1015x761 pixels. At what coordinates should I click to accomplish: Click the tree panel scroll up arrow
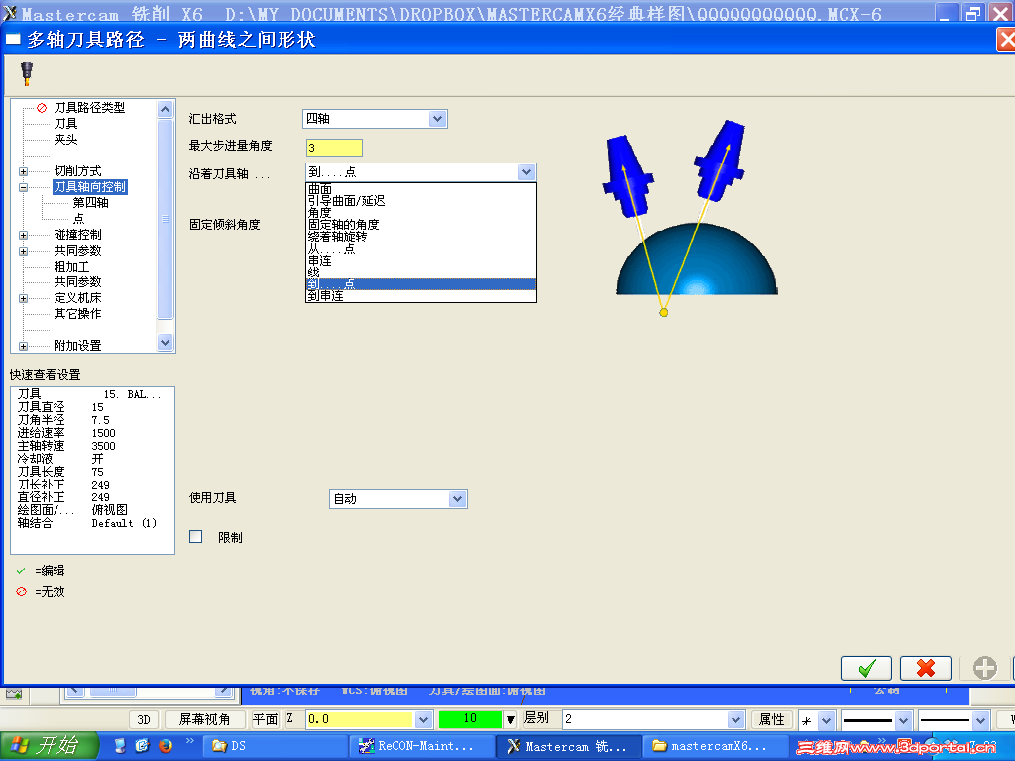click(166, 109)
